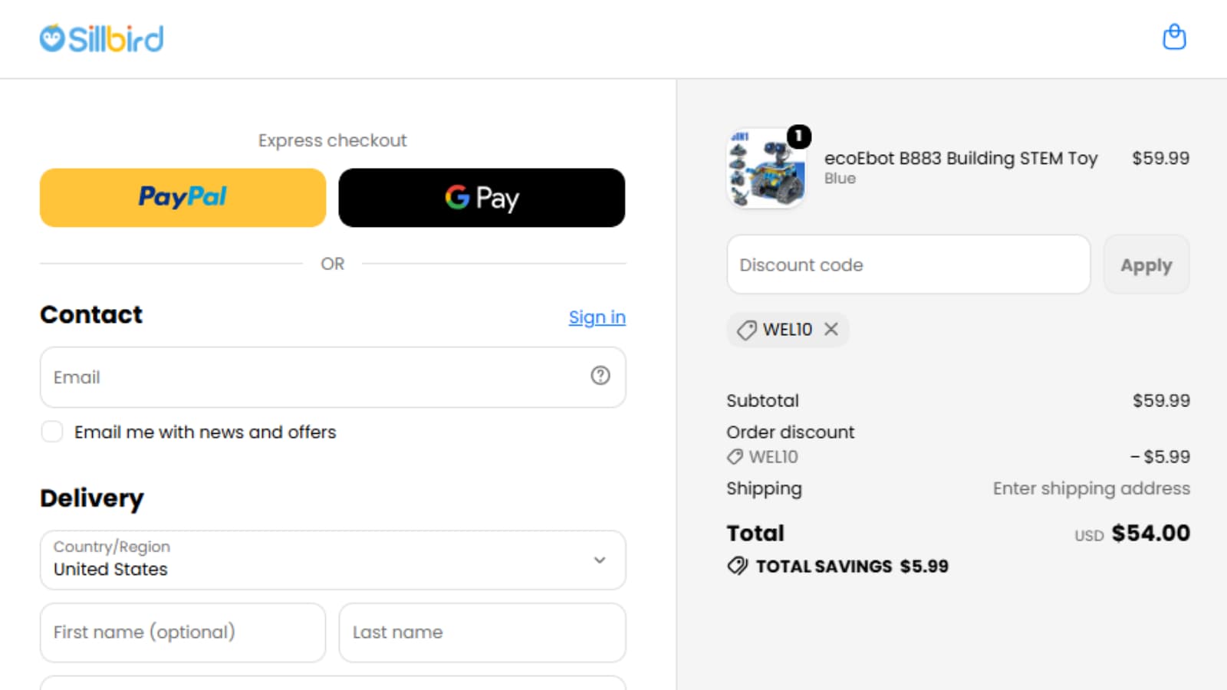Click the Express checkout label

333,140
